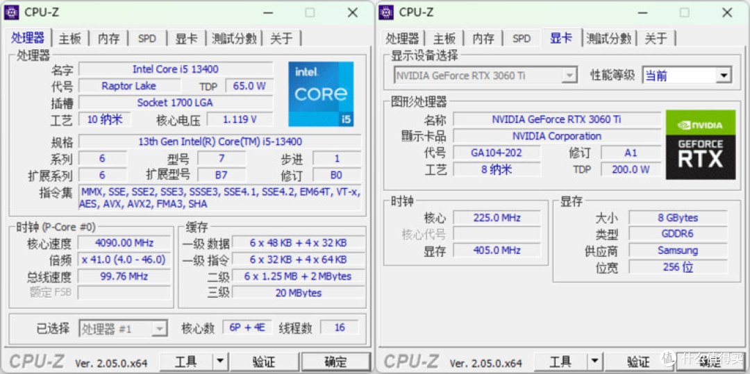Click the GPU TDP value 200.0 W
Viewport: 750px width, 374px height.
click(631, 169)
